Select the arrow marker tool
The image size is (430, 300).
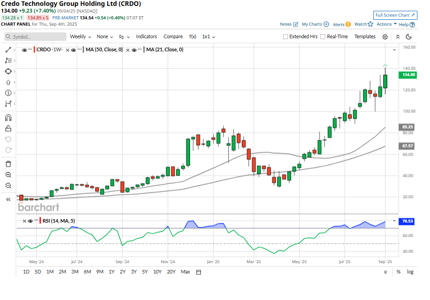pyautogui.click(x=8, y=82)
